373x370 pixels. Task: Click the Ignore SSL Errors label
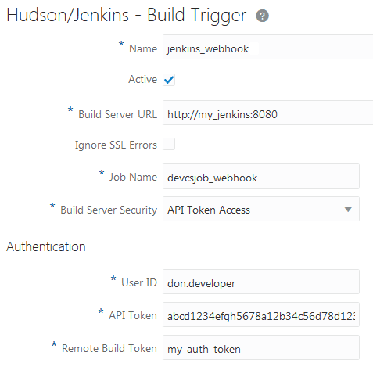(x=116, y=145)
